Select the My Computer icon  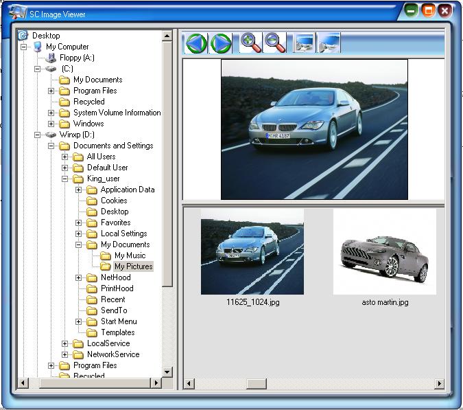coord(37,47)
